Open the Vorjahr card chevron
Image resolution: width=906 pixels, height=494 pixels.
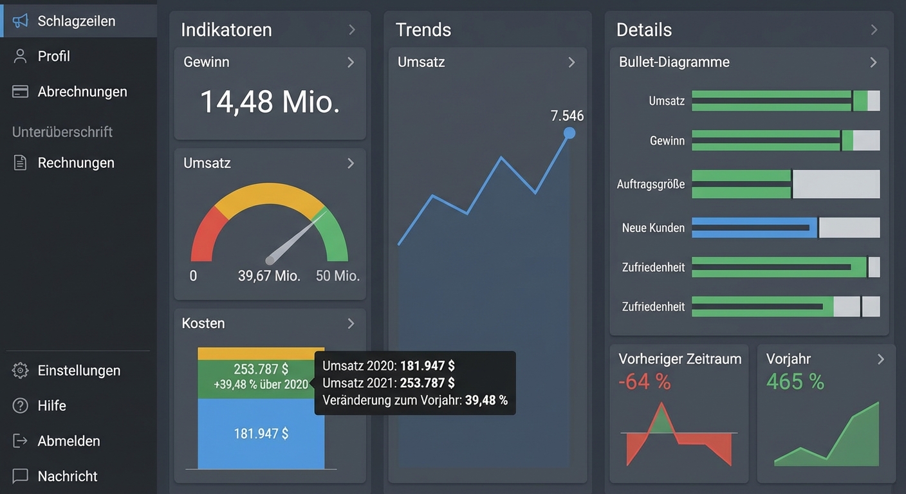(x=881, y=360)
